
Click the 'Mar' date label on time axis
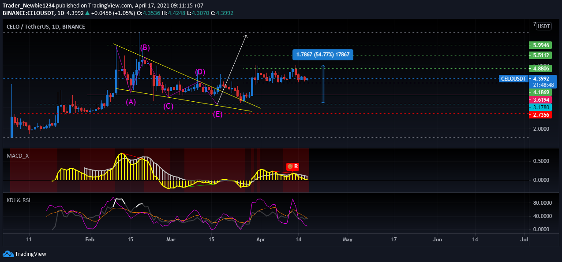coord(171,240)
